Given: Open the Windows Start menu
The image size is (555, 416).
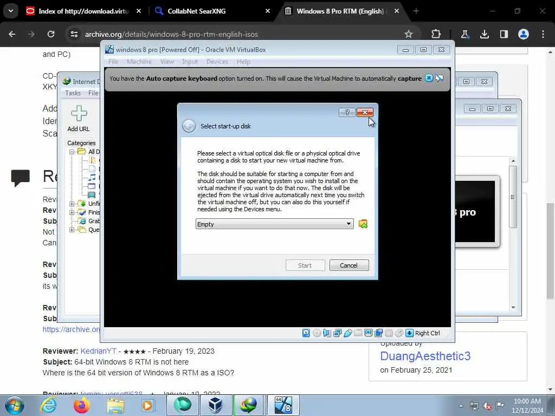Looking at the screenshot, I should click(15, 405).
